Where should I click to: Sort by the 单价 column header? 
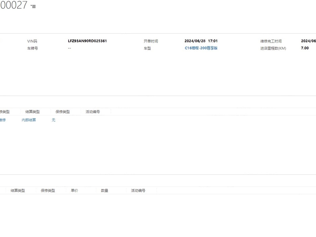point(75,191)
